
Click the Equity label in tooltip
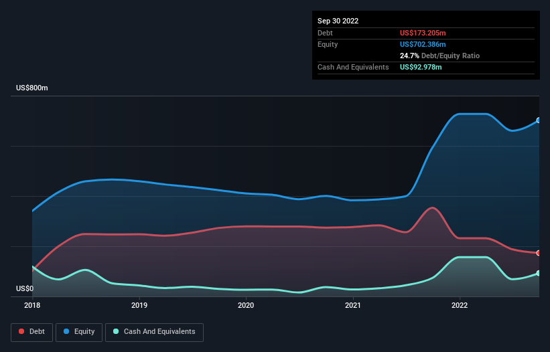(x=328, y=44)
